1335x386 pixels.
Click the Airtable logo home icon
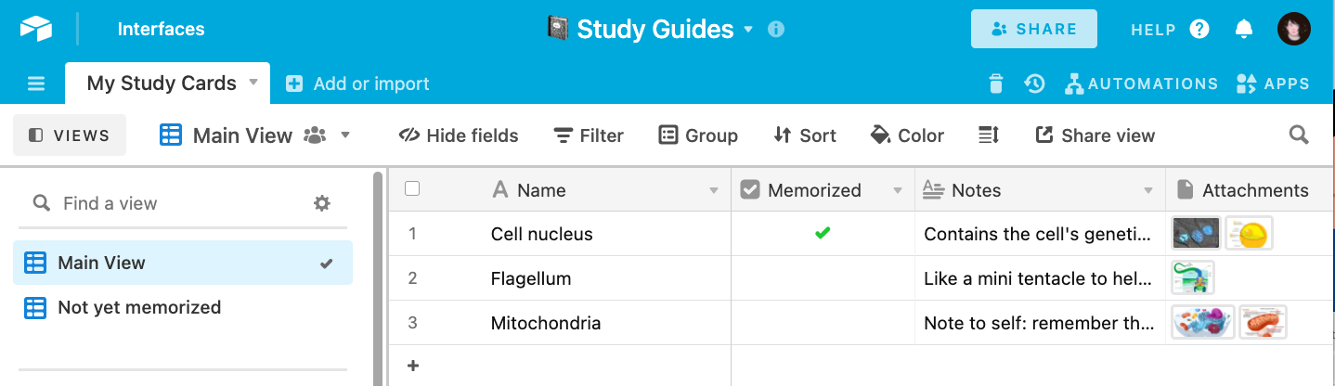pos(36,29)
